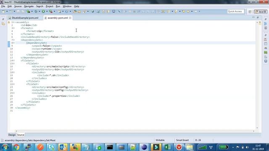Viewport: 269px width, 151px height.
Task: Click the Back navigation yellow arrow
Action: coord(188,11)
